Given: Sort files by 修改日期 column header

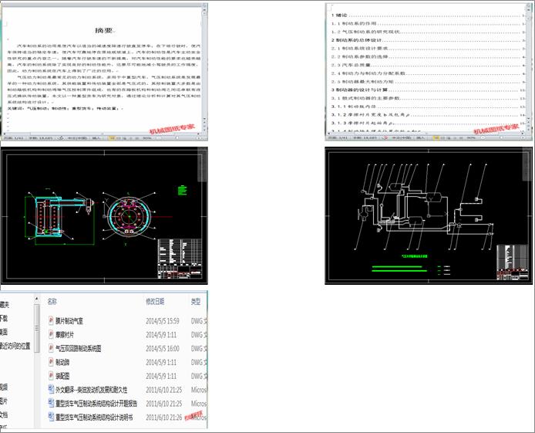Looking at the screenshot, I should [155, 302].
